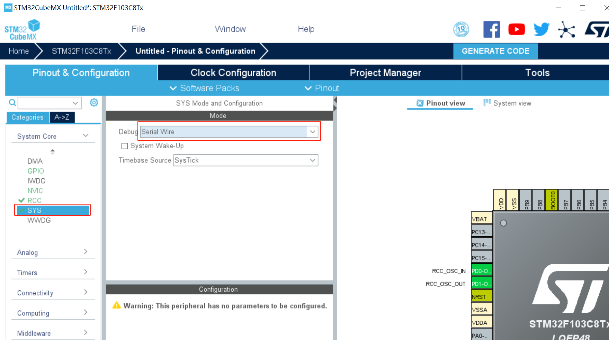Image resolution: width=609 pixels, height=340 pixels.
Task: Select the Categories tab
Action: 28,117
